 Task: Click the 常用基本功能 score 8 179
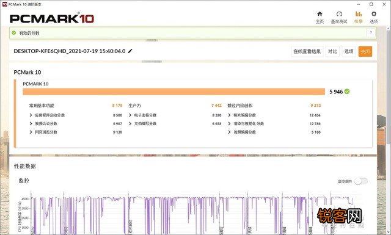[117, 106]
